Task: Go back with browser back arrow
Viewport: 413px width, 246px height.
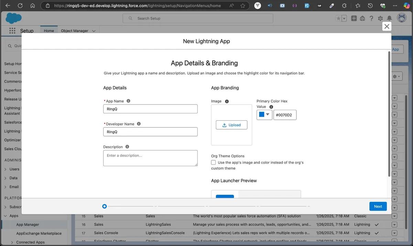Action: coord(8,6)
